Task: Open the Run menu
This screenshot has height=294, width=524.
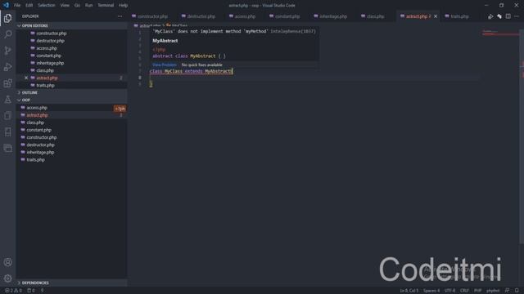Action: click(x=89, y=5)
